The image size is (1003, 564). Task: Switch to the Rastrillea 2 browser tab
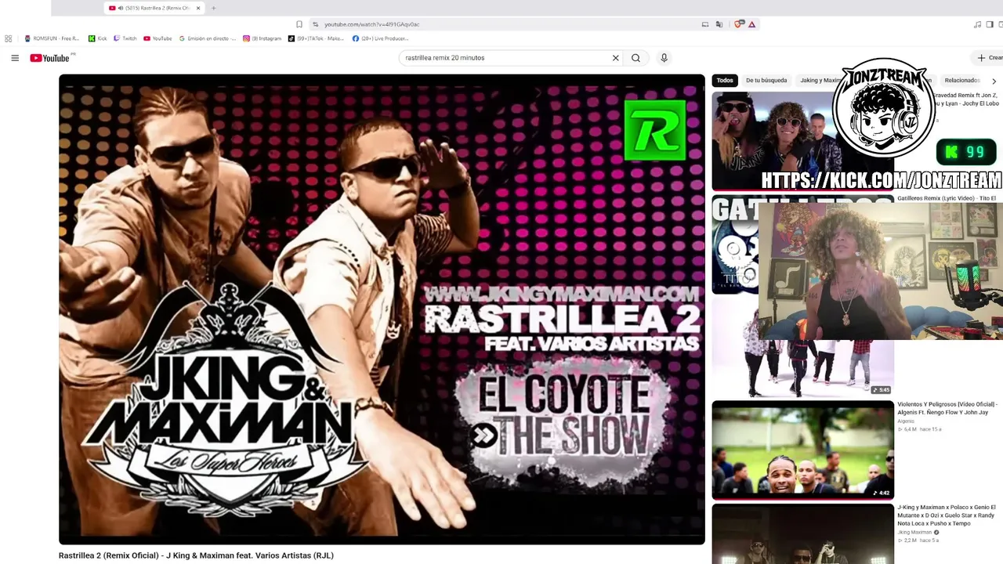(x=154, y=8)
